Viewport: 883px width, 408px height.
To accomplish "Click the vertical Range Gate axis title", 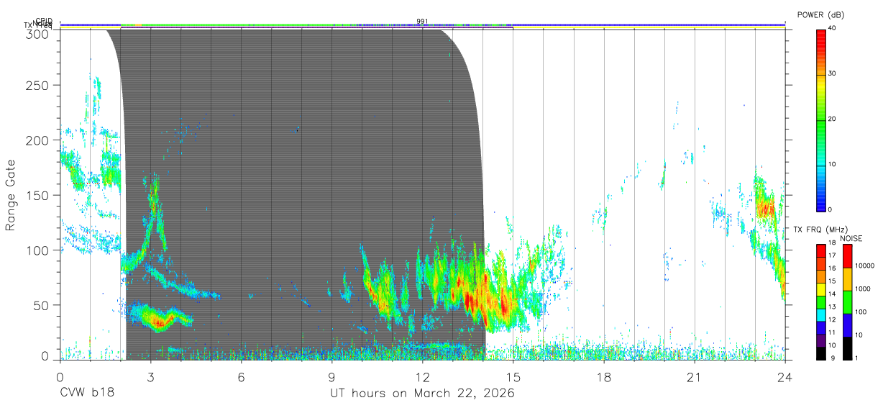I will (12, 194).
